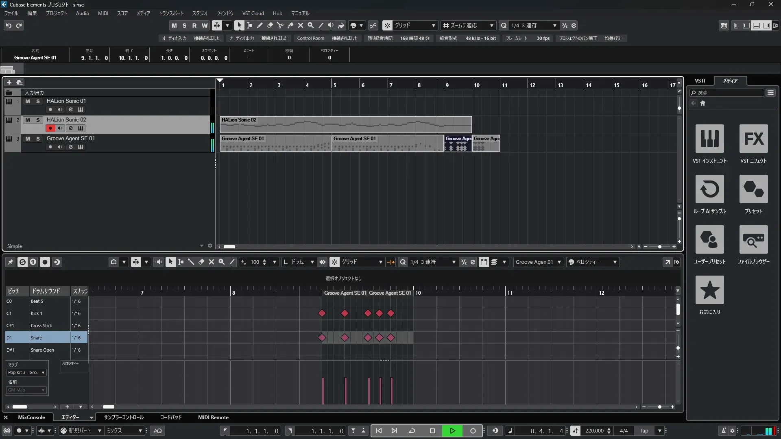Open VST Effects (FX) tile

coord(753,139)
